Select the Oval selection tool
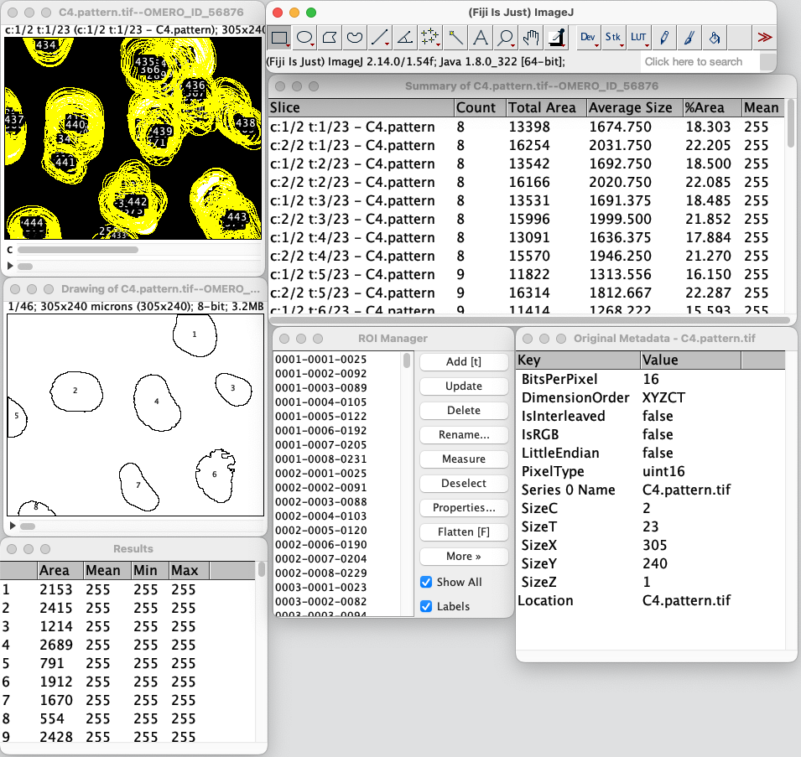The width and height of the screenshot is (801, 757). (304, 37)
